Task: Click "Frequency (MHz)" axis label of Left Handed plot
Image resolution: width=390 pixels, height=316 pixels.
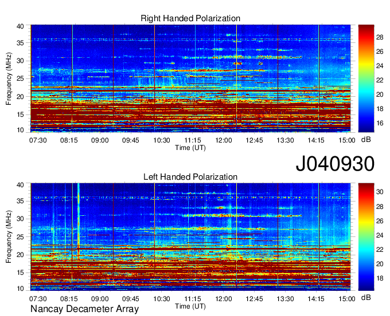Action: click(x=9, y=237)
